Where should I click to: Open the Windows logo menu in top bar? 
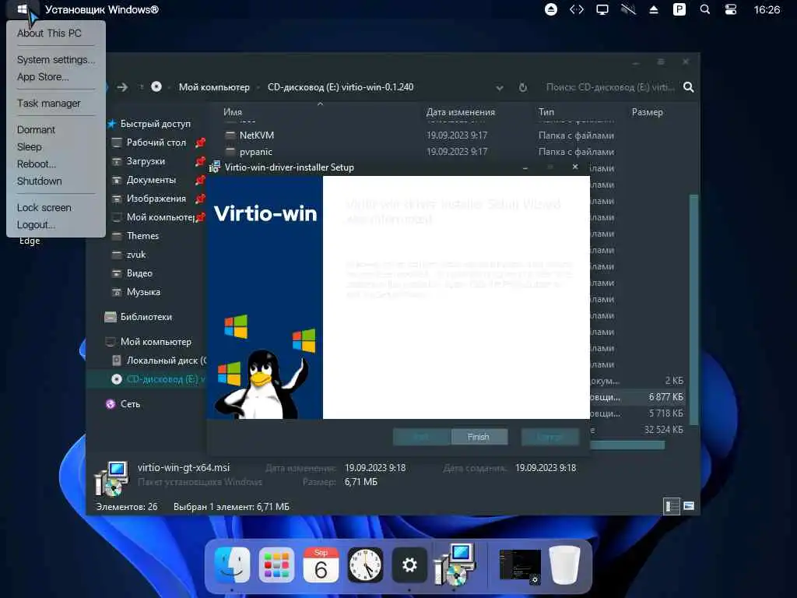pos(22,9)
